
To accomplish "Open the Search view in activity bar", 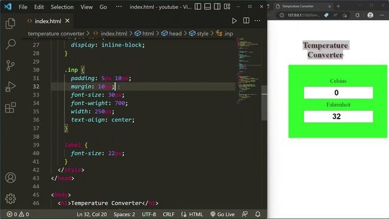I will click(x=10, y=44).
